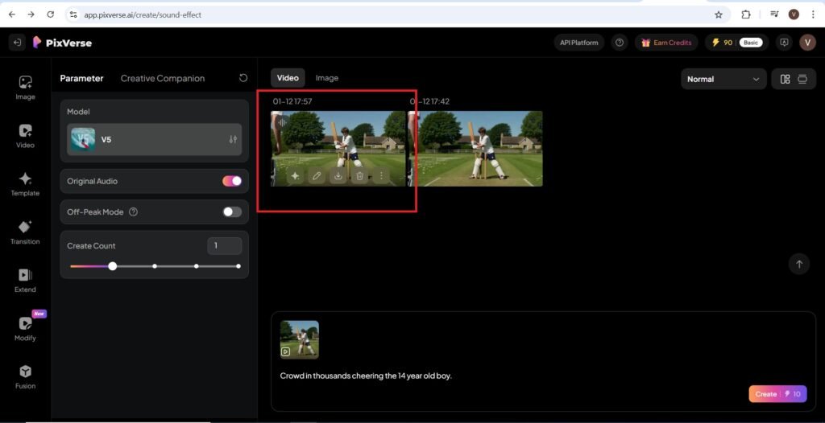Turn off the Original Audio toggle
825x423 pixels.
[232, 181]
